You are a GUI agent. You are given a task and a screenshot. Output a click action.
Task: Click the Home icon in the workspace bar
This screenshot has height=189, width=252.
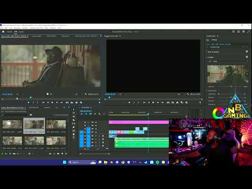coord(3,31)
